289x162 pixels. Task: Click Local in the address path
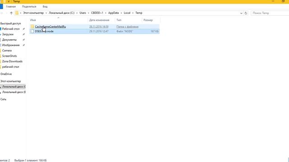(x=127, y=13)
